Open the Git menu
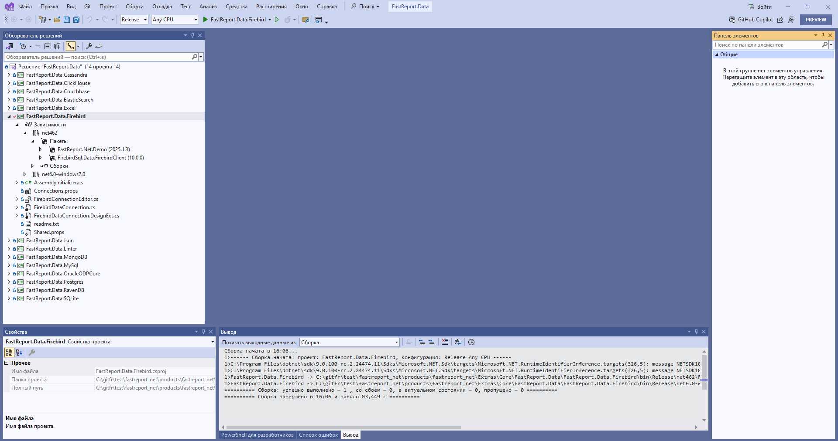The height and width of the screenshot is (441, 838). point(87,7)
